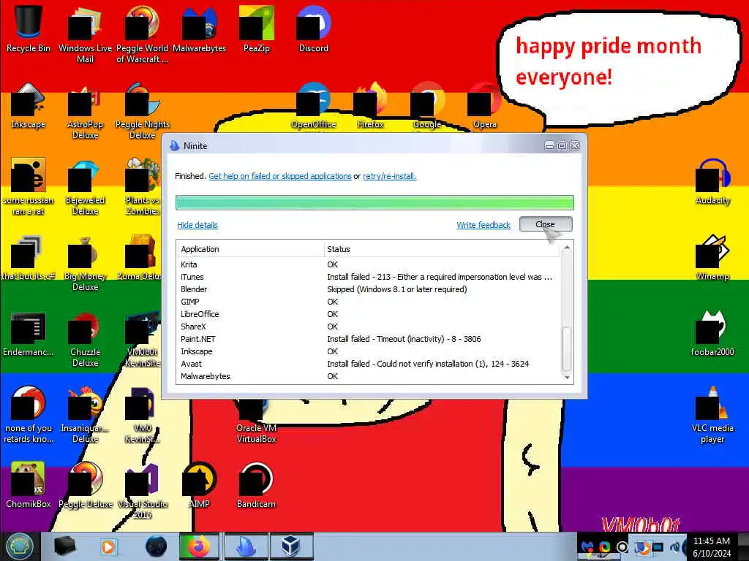
Task: Click the retry/re-install link
Action: [x=389, y=176]
